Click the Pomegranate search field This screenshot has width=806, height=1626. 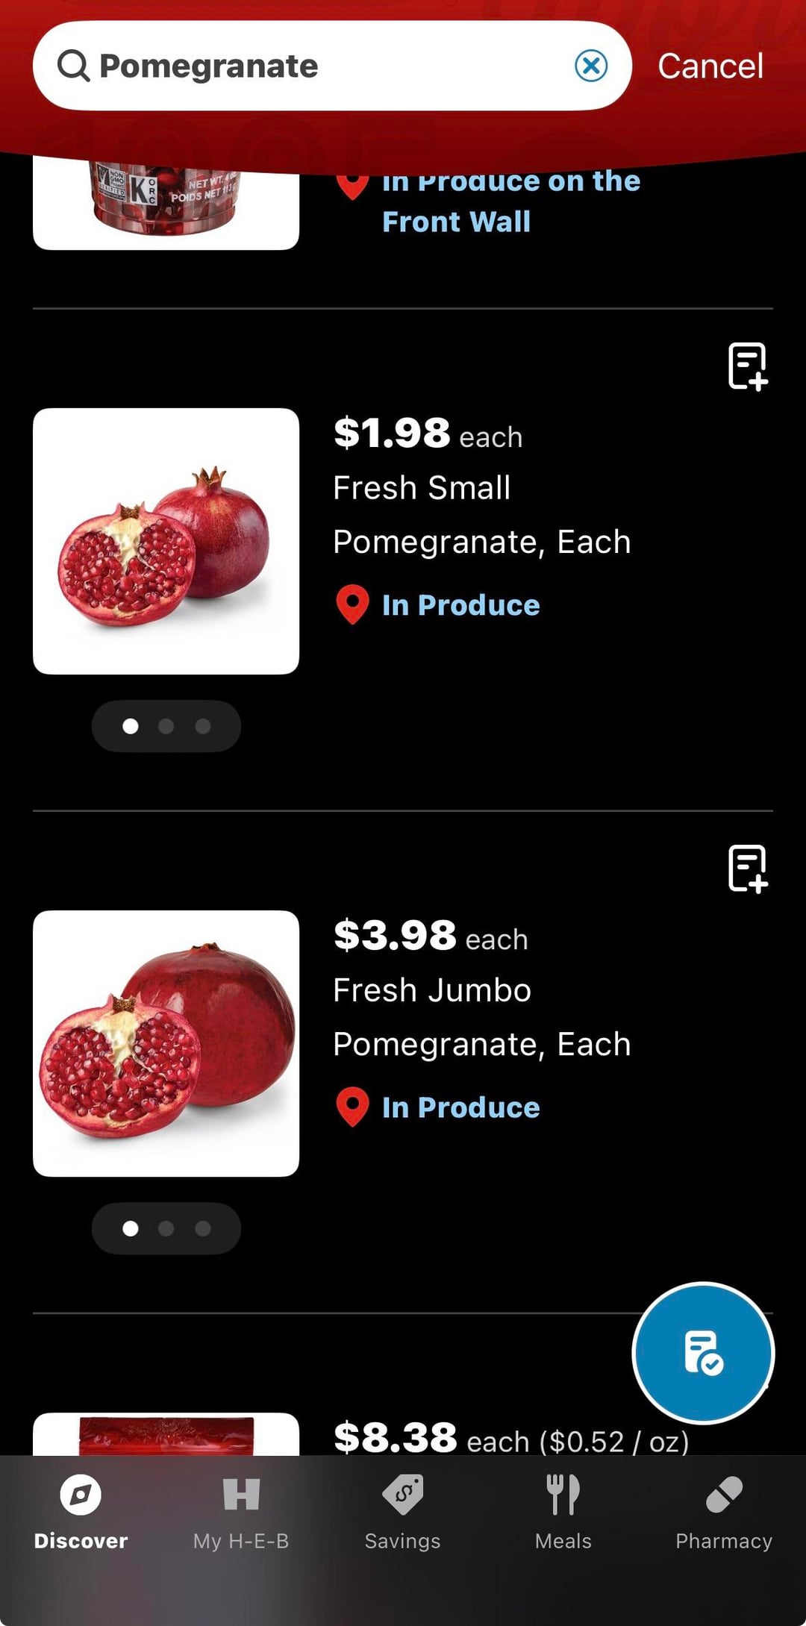tap(328, 66)
